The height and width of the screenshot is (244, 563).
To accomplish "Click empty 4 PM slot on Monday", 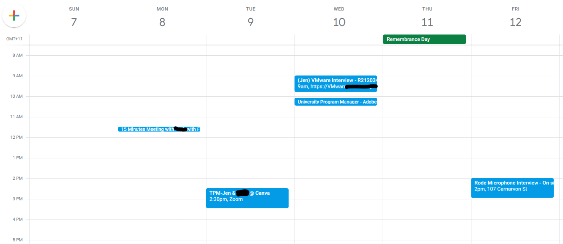I will [162, 229].
